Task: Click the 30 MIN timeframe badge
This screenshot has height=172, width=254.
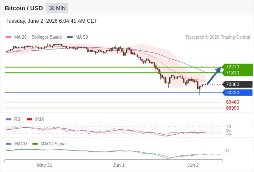Action: coord(57,8)
